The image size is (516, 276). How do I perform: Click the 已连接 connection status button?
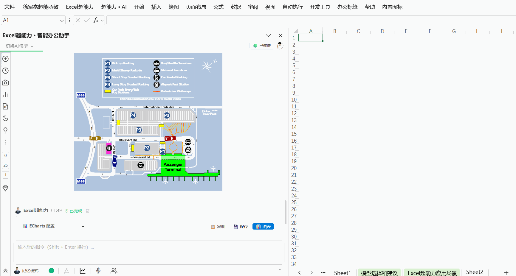coord(262,46)
